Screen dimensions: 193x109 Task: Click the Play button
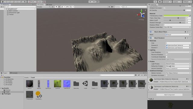pos(90,2)
